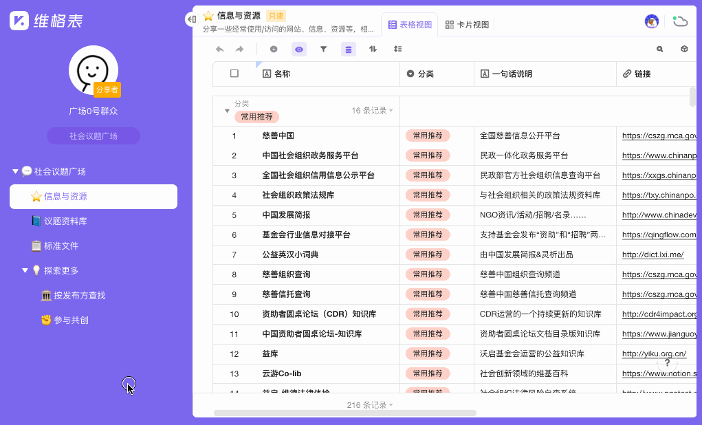Click 常用推荐 tag in 慈善信托查询 row
Screen dimensions: 702x425
pos(428,294)
